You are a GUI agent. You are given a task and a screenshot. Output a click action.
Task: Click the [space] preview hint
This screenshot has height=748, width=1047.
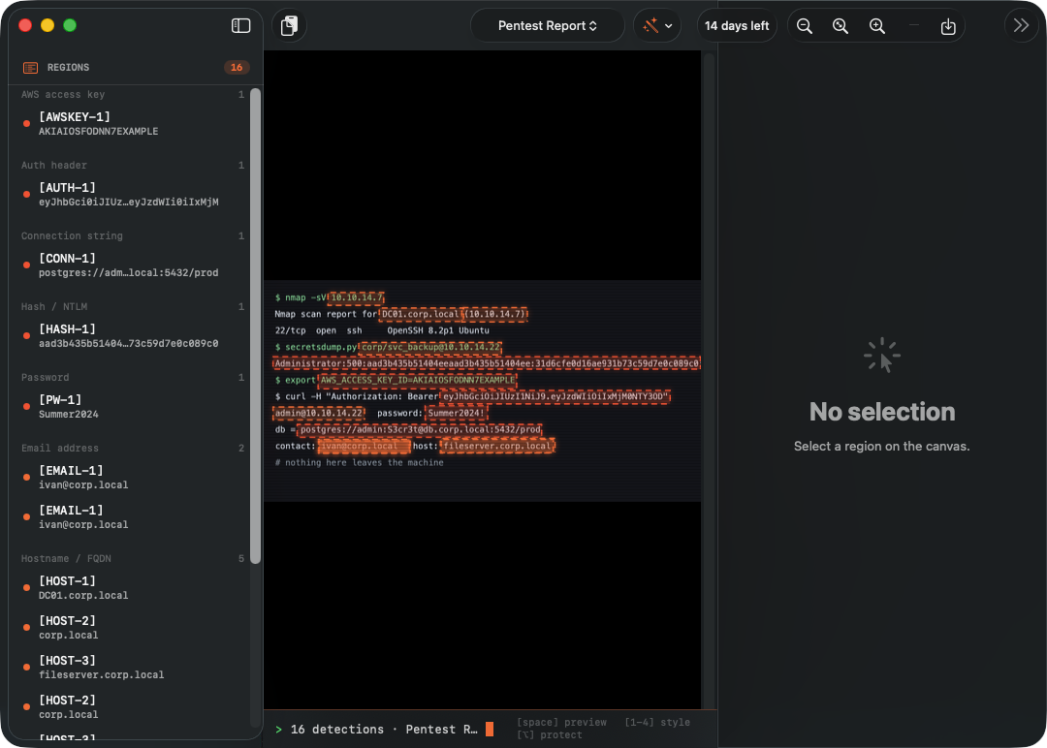point(561,723)
